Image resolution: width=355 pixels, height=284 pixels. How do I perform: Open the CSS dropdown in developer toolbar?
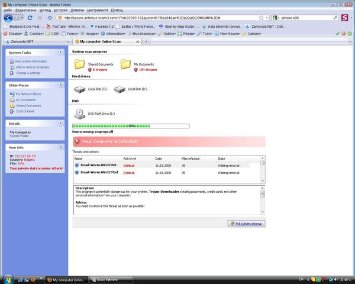pyautogui.click(x=52, y=34)
